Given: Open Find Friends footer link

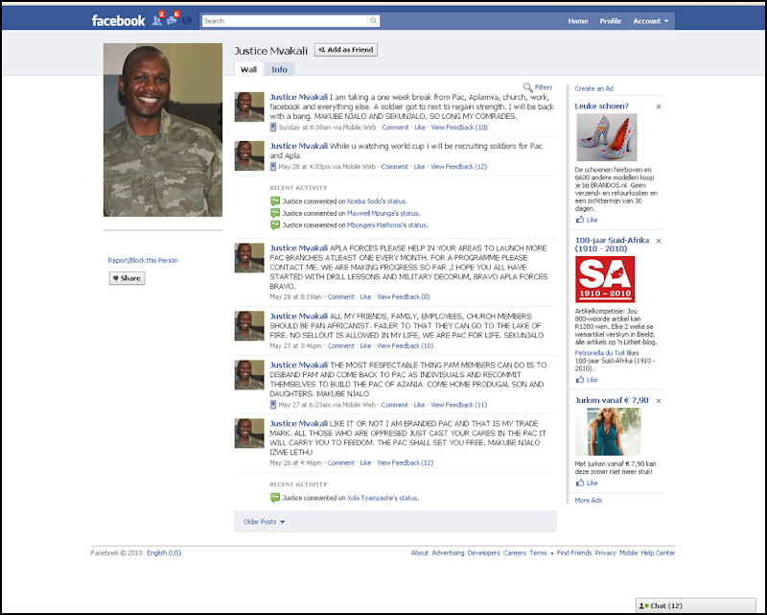Looking at the screenshot, I should coord(574,553).
